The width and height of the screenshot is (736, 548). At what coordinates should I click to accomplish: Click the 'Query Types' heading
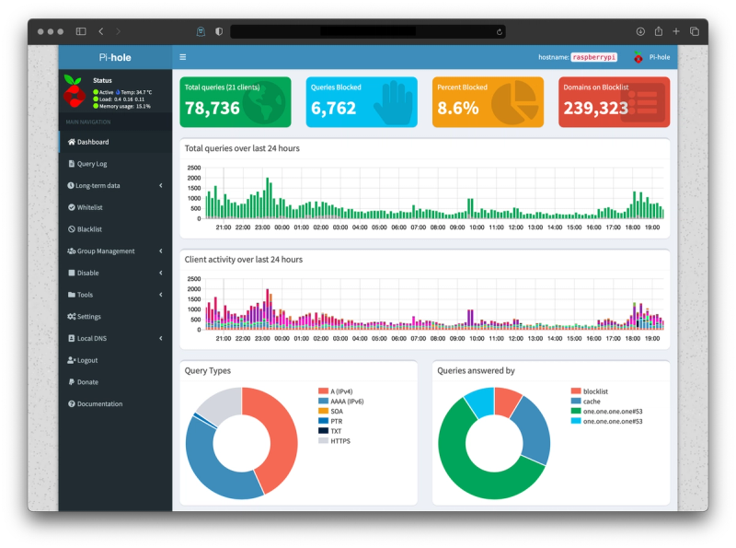tap(208, 371)
